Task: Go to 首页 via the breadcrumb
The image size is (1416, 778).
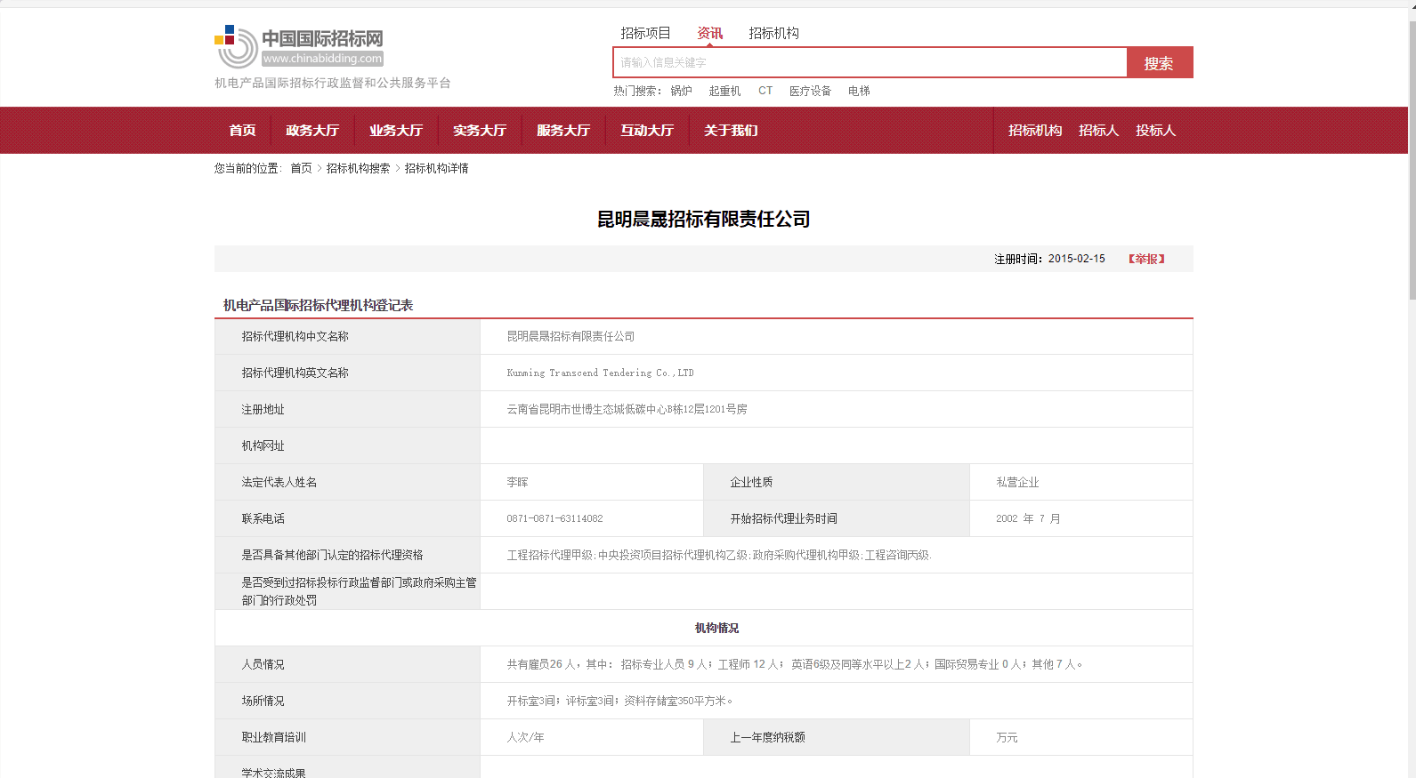Action: 301,168
